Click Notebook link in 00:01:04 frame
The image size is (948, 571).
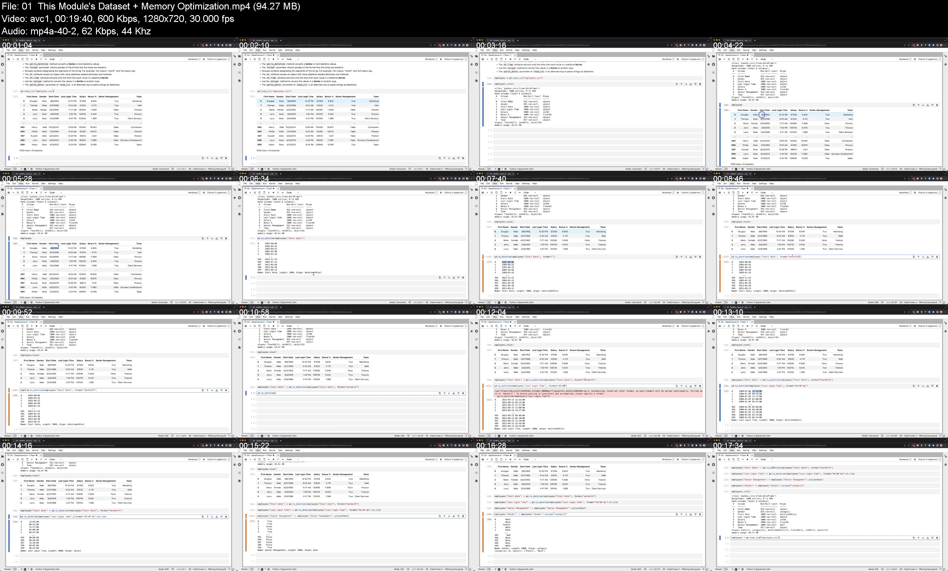pyautogui.click(x=194, y=59)
